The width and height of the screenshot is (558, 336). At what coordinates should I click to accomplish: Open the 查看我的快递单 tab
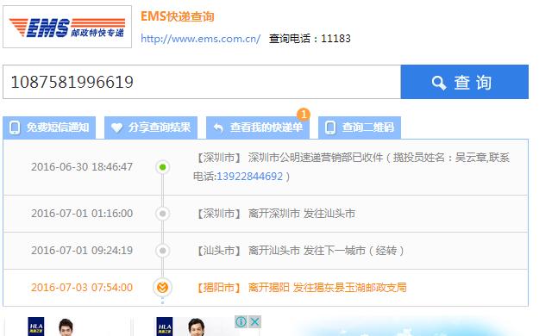coord(258,128)
